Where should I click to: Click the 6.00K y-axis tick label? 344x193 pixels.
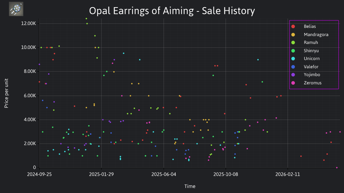(30, 96)
